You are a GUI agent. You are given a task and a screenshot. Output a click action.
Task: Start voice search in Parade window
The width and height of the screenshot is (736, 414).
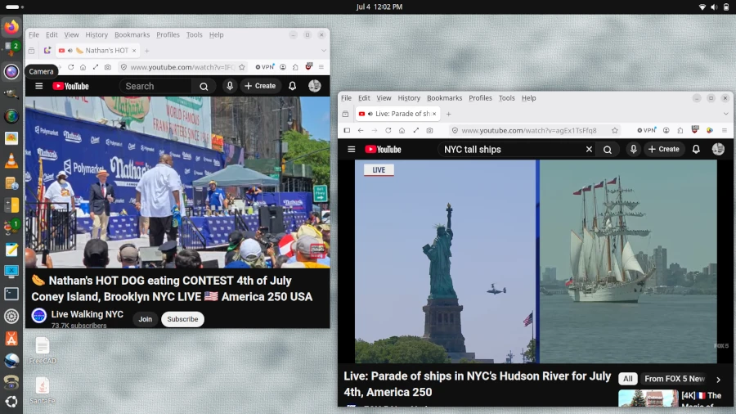click(x=633, y=149)
